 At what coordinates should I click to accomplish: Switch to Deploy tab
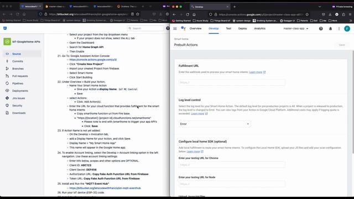242,28
